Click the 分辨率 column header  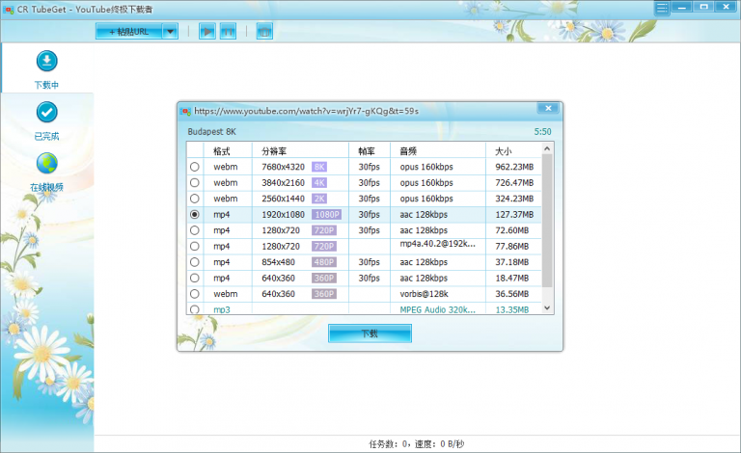click(x=274, y=151)
